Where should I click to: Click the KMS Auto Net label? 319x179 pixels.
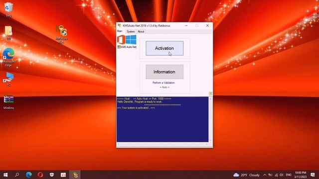(127, 47)
